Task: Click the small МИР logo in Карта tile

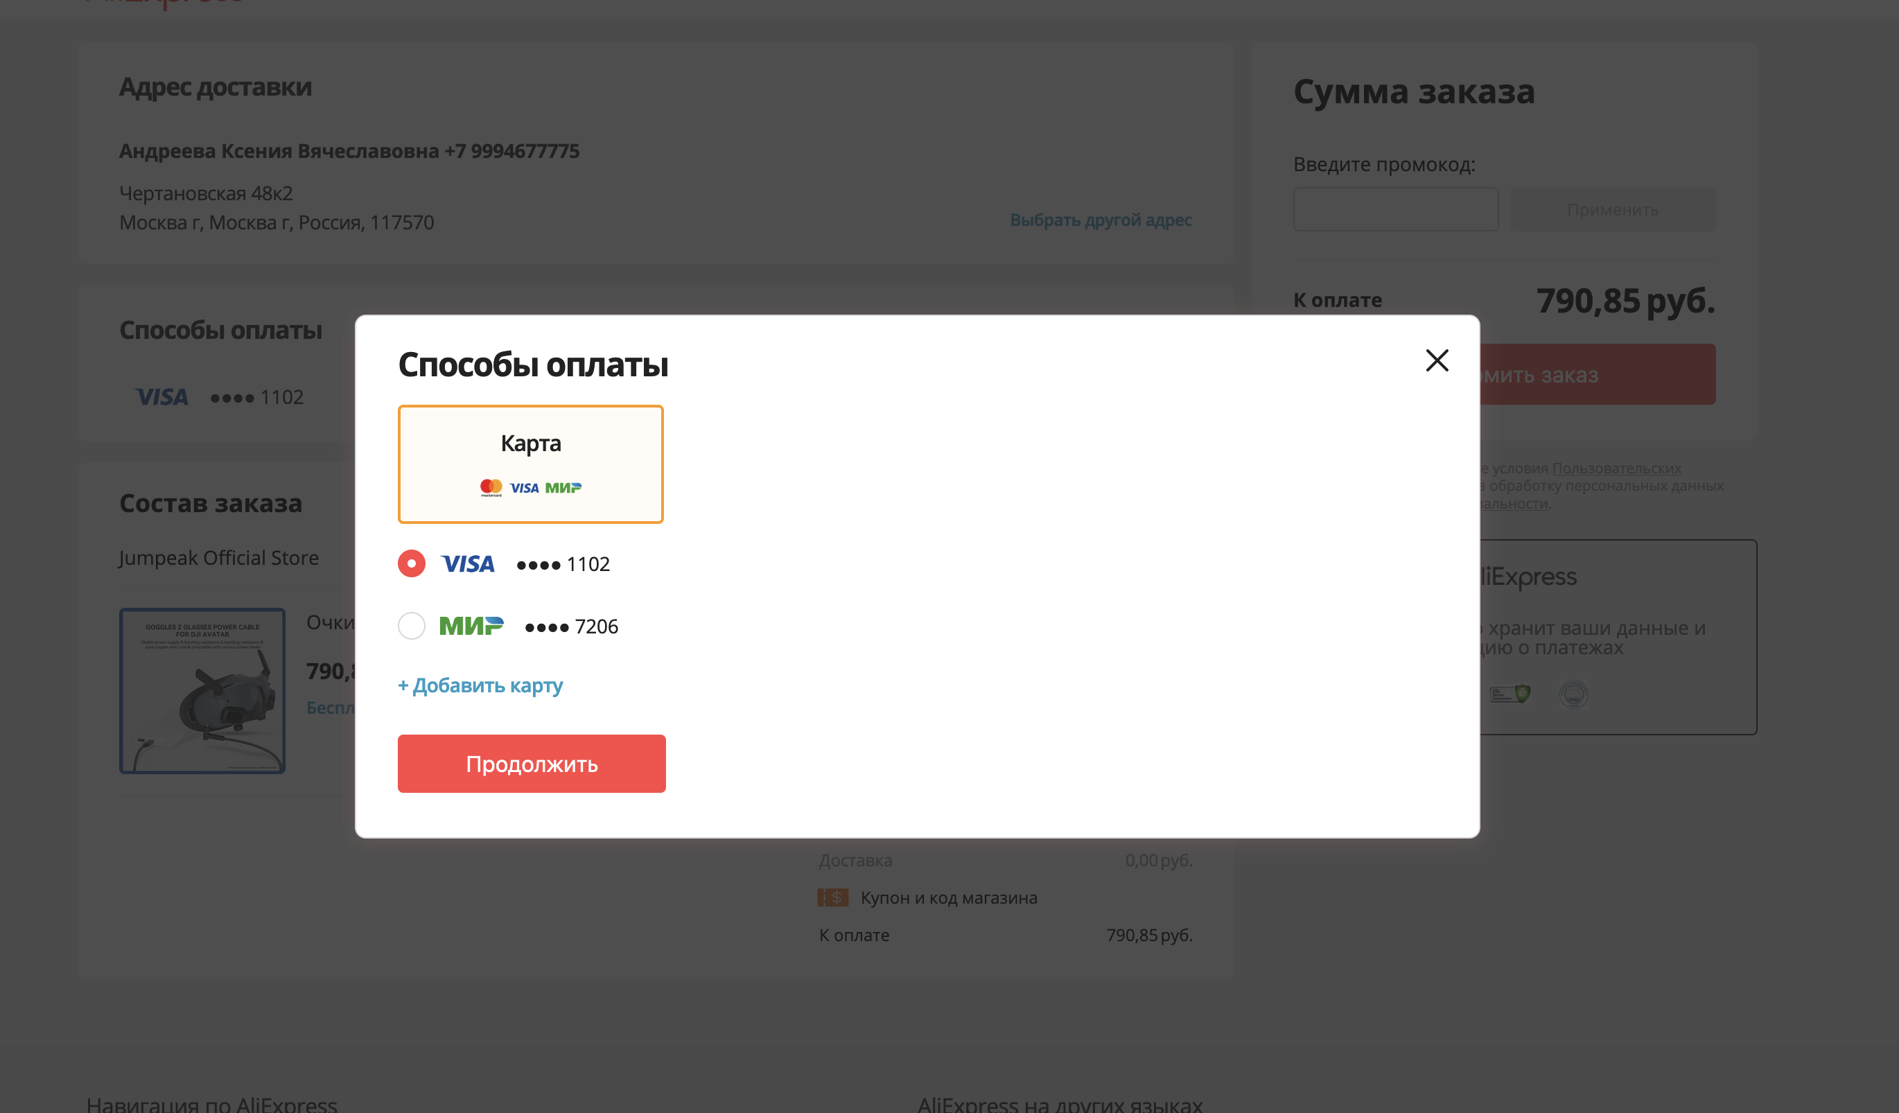Action: (x=563, y=489)
